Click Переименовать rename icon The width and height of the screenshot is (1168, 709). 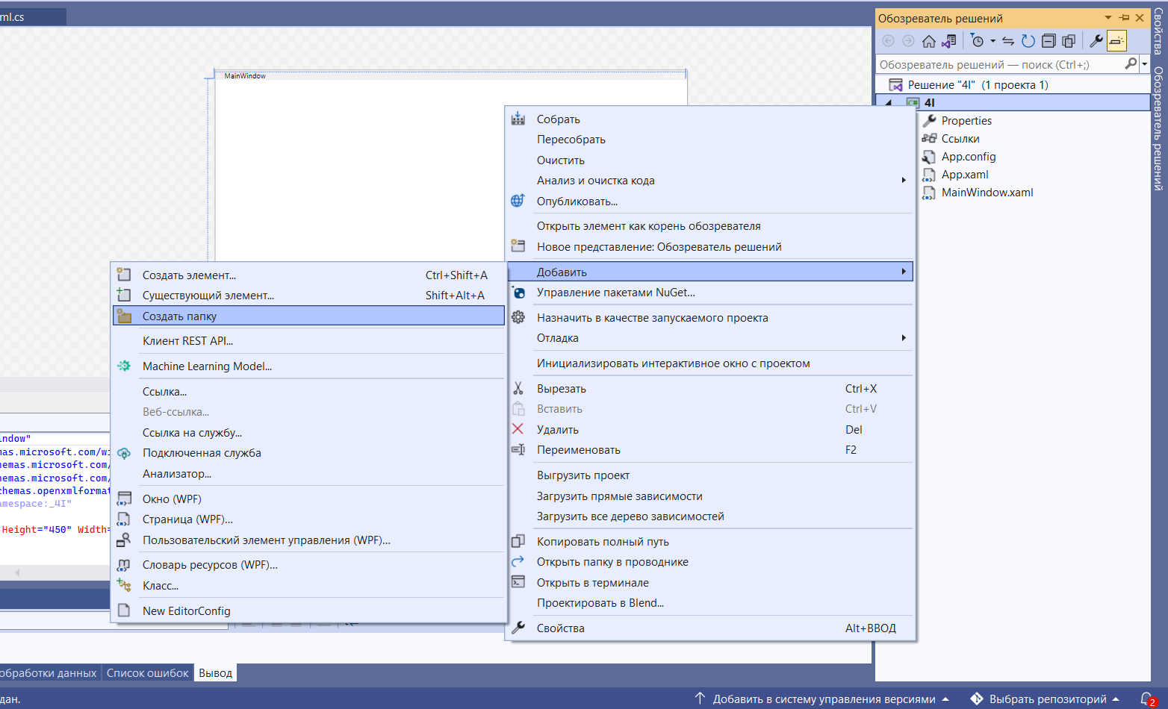point(518,449)
